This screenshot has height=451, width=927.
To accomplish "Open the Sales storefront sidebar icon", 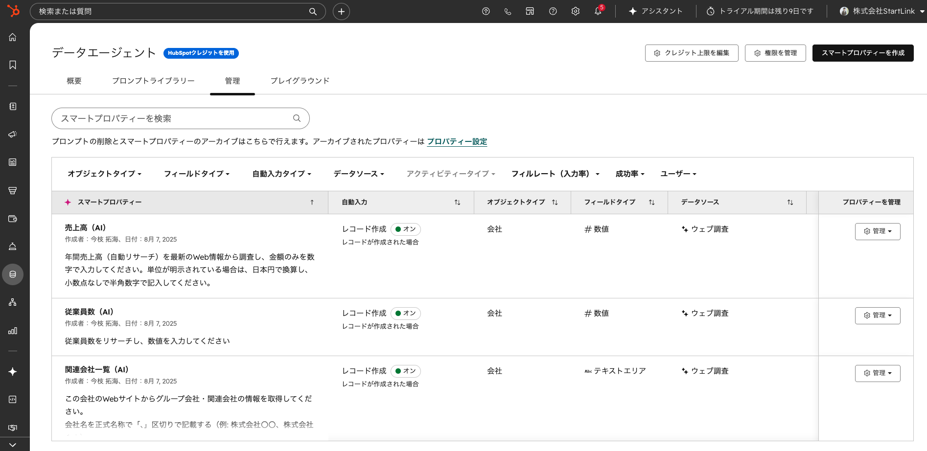I will 13,190.
